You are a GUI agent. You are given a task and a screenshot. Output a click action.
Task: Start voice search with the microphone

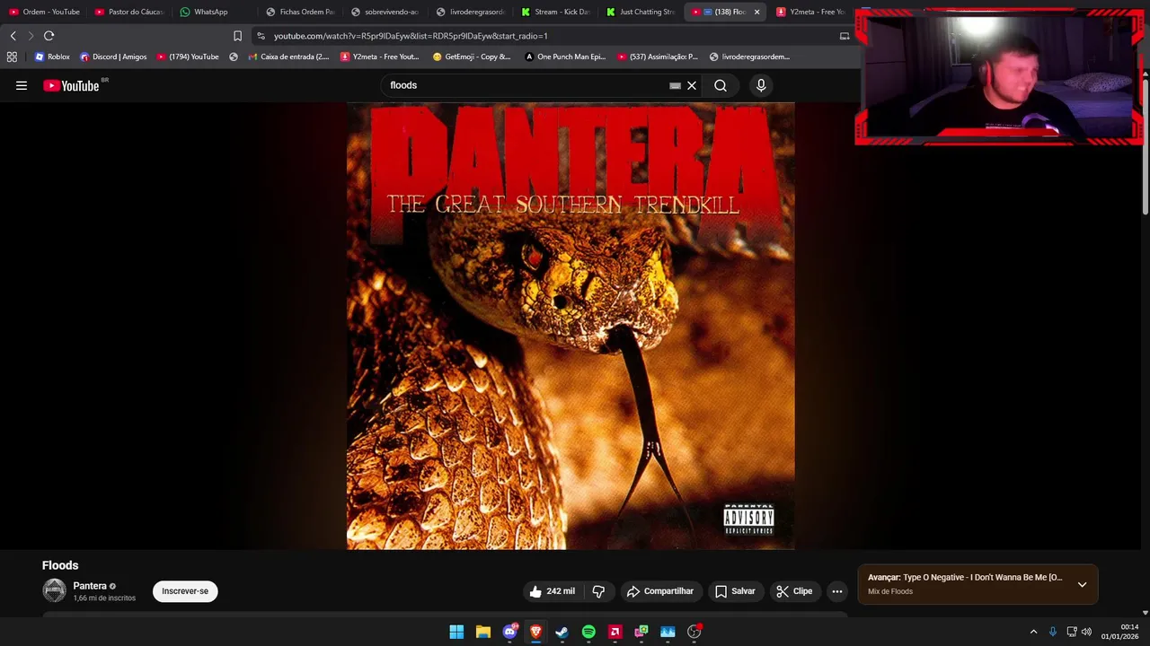coord(761,85)
